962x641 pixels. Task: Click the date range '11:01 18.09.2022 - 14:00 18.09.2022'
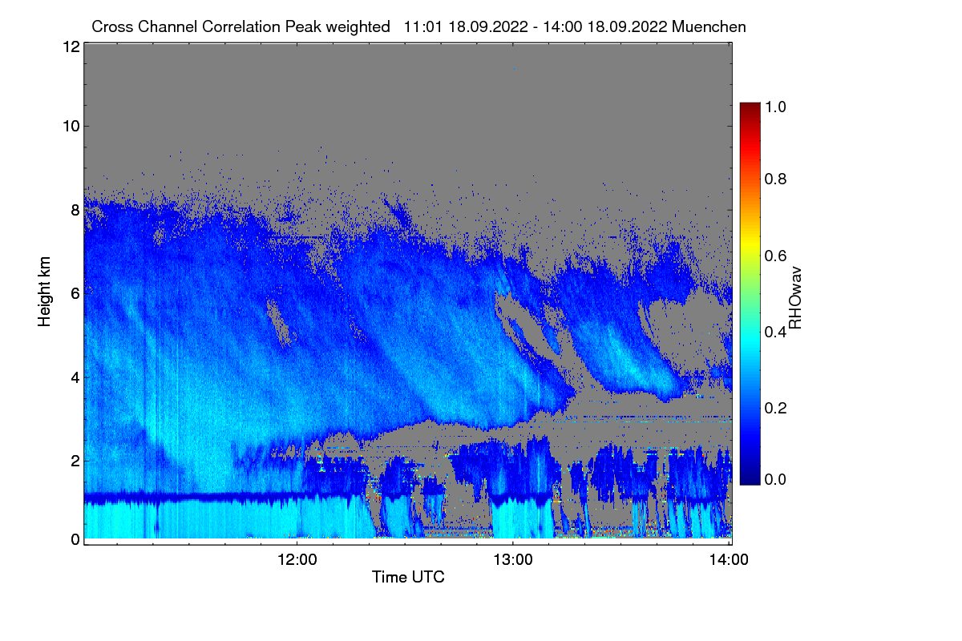click(536, 26)
